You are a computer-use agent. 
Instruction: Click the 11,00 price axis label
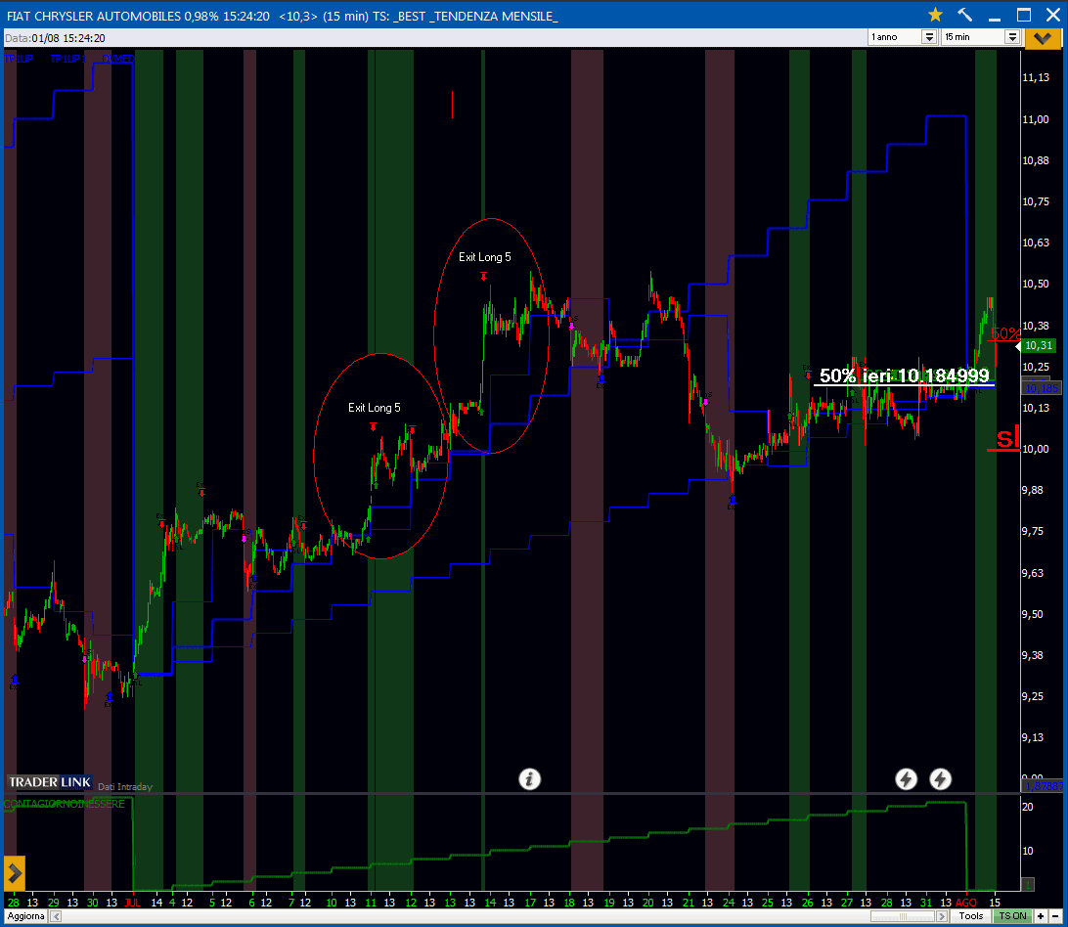(1036, 119)
